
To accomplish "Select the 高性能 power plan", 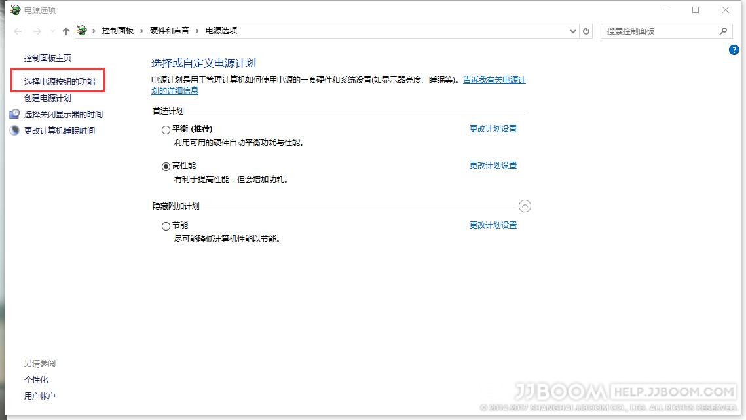I will pos(166,166).
